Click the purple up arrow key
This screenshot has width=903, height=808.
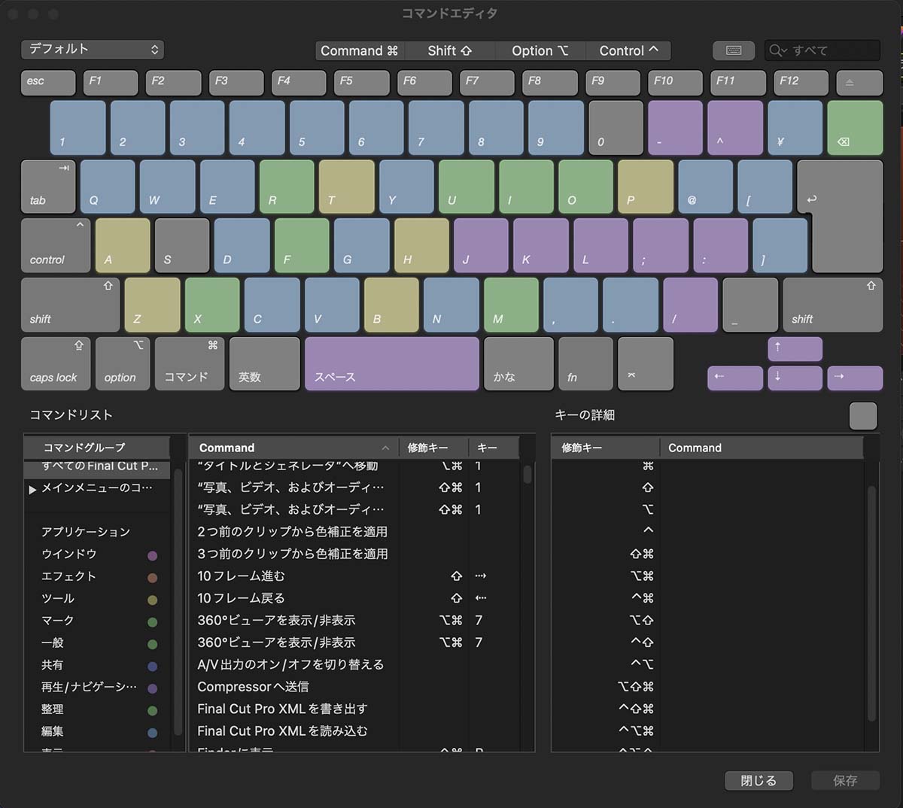click(x=795, y=349)
